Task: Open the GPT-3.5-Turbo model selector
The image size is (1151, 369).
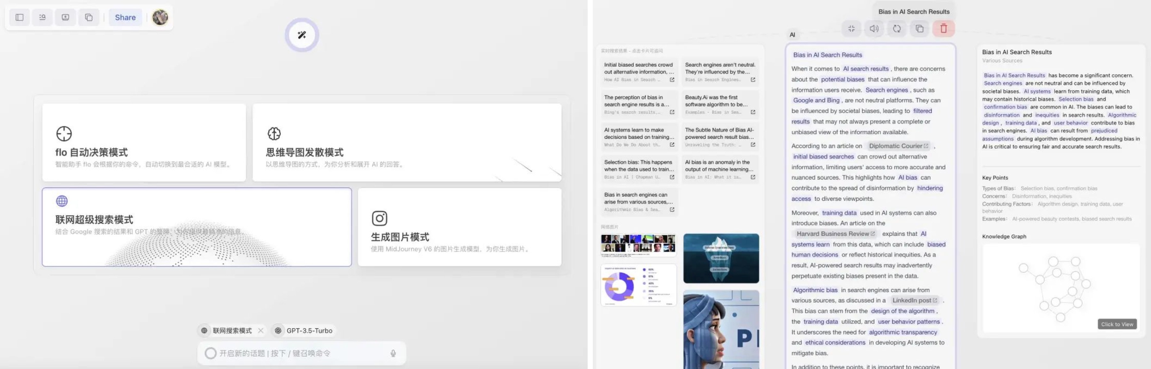Action: [304, 331]
